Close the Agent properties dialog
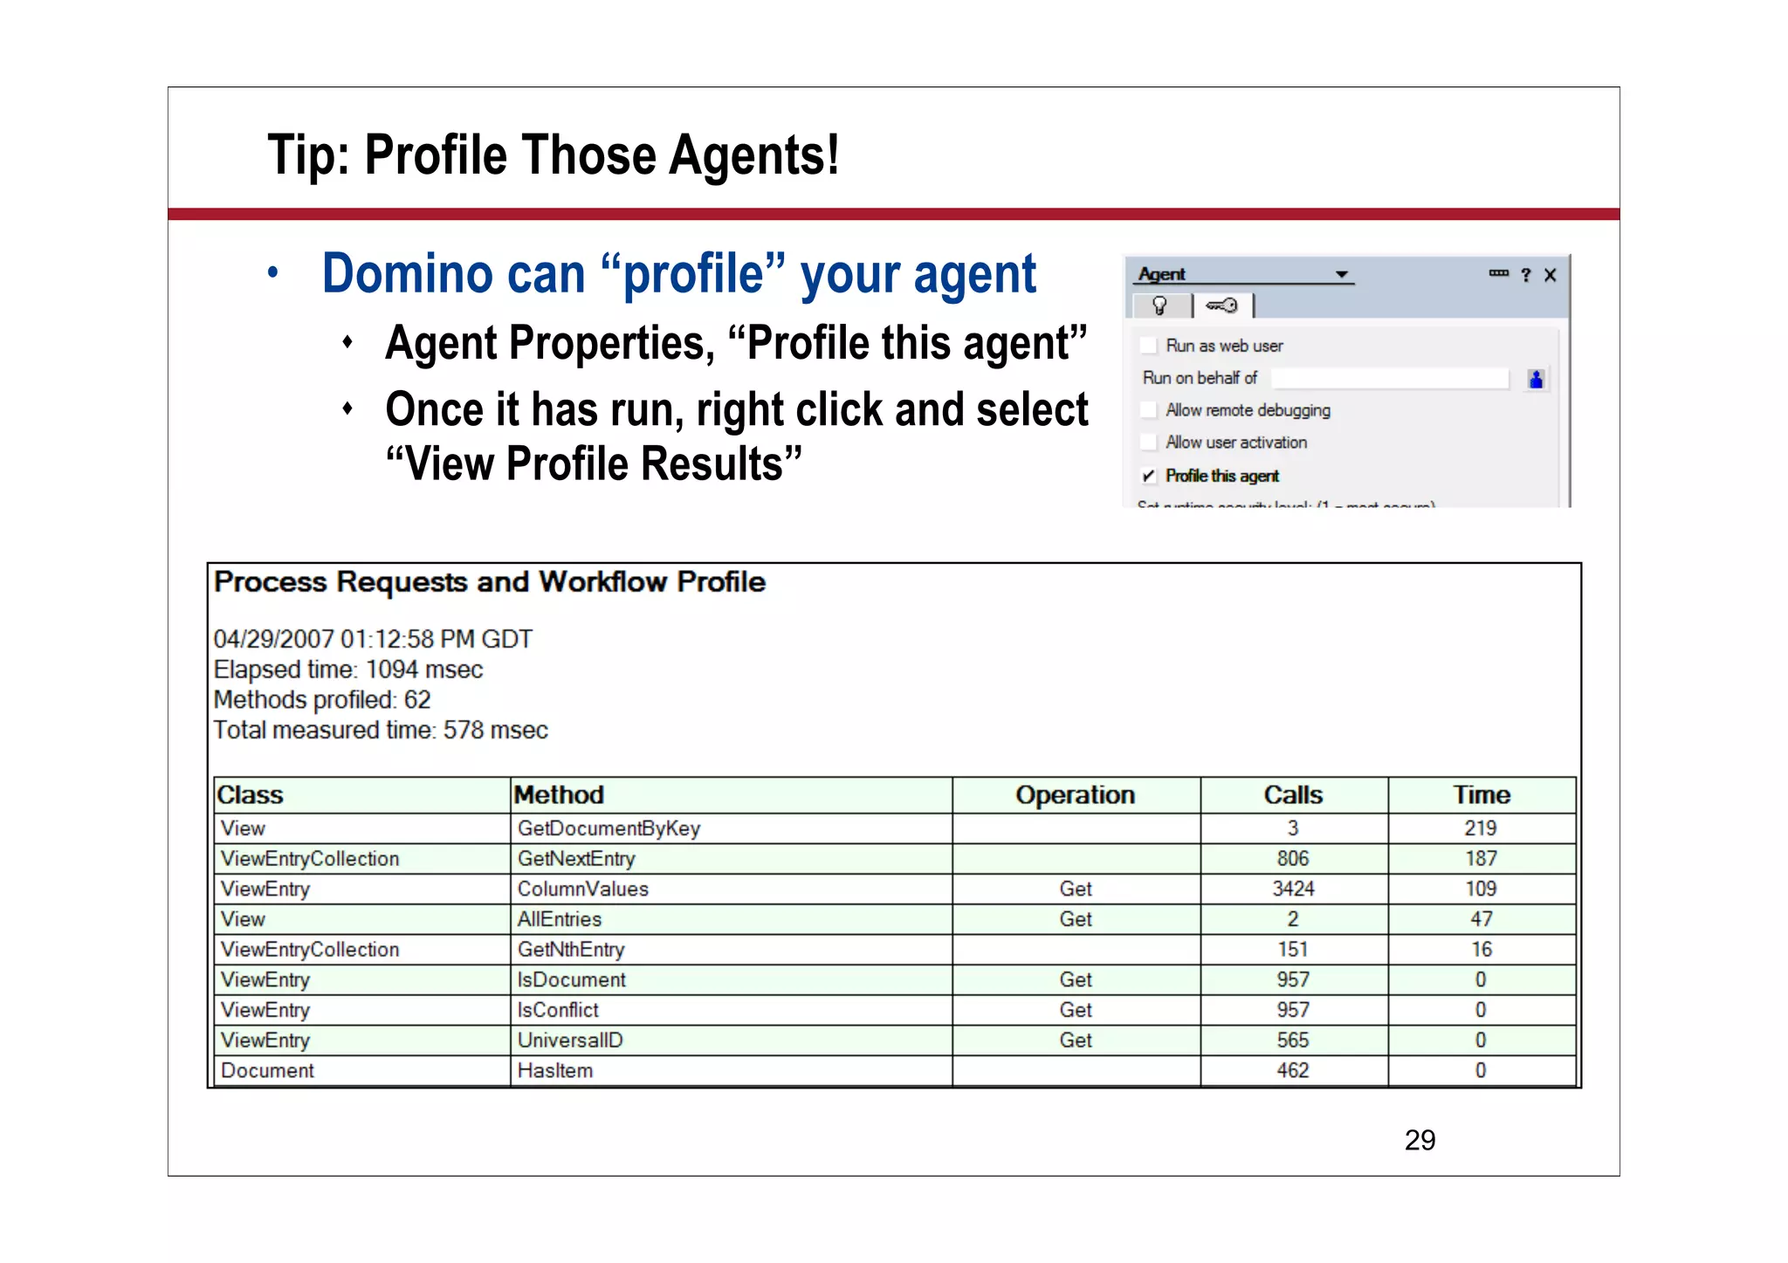This screenshot has height=1263, width=1788. click(x=1550, y=275)
